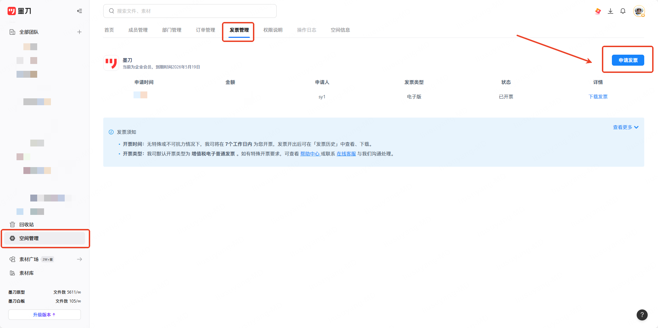This screenshot has height=328, width=658.
Task: Click applicant name sy1
Action: (x=322, y=97)
